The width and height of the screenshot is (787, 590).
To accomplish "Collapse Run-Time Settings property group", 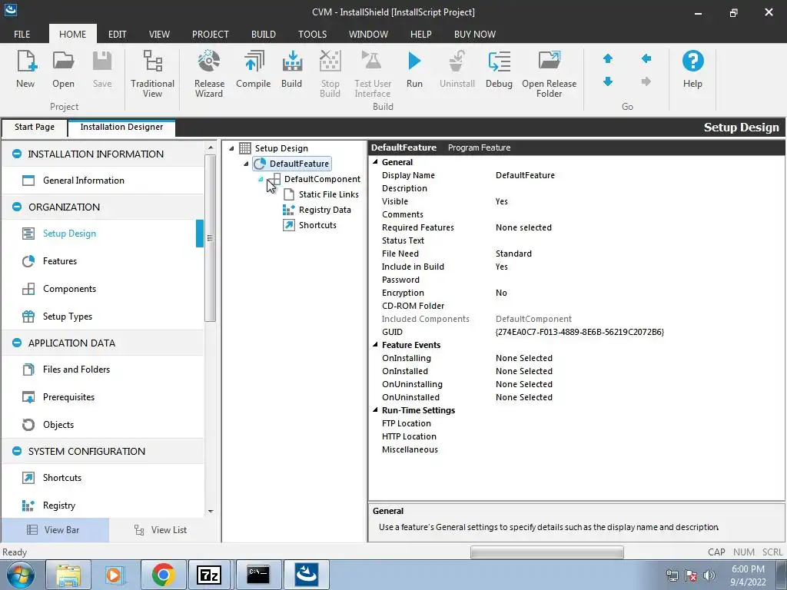I will pyautogui.click(x=375, y=410).
